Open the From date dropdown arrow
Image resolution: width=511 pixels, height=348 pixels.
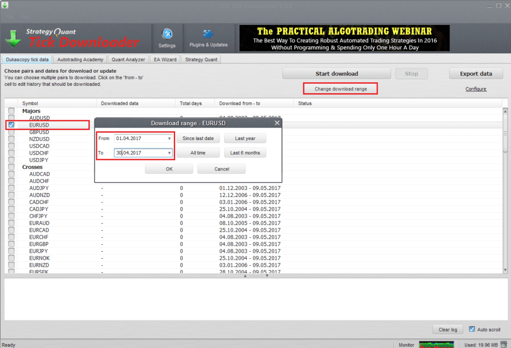click(169, 139)
